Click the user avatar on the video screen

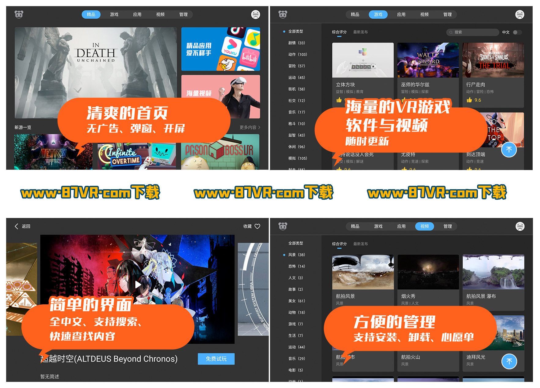(x=520, y=226)
